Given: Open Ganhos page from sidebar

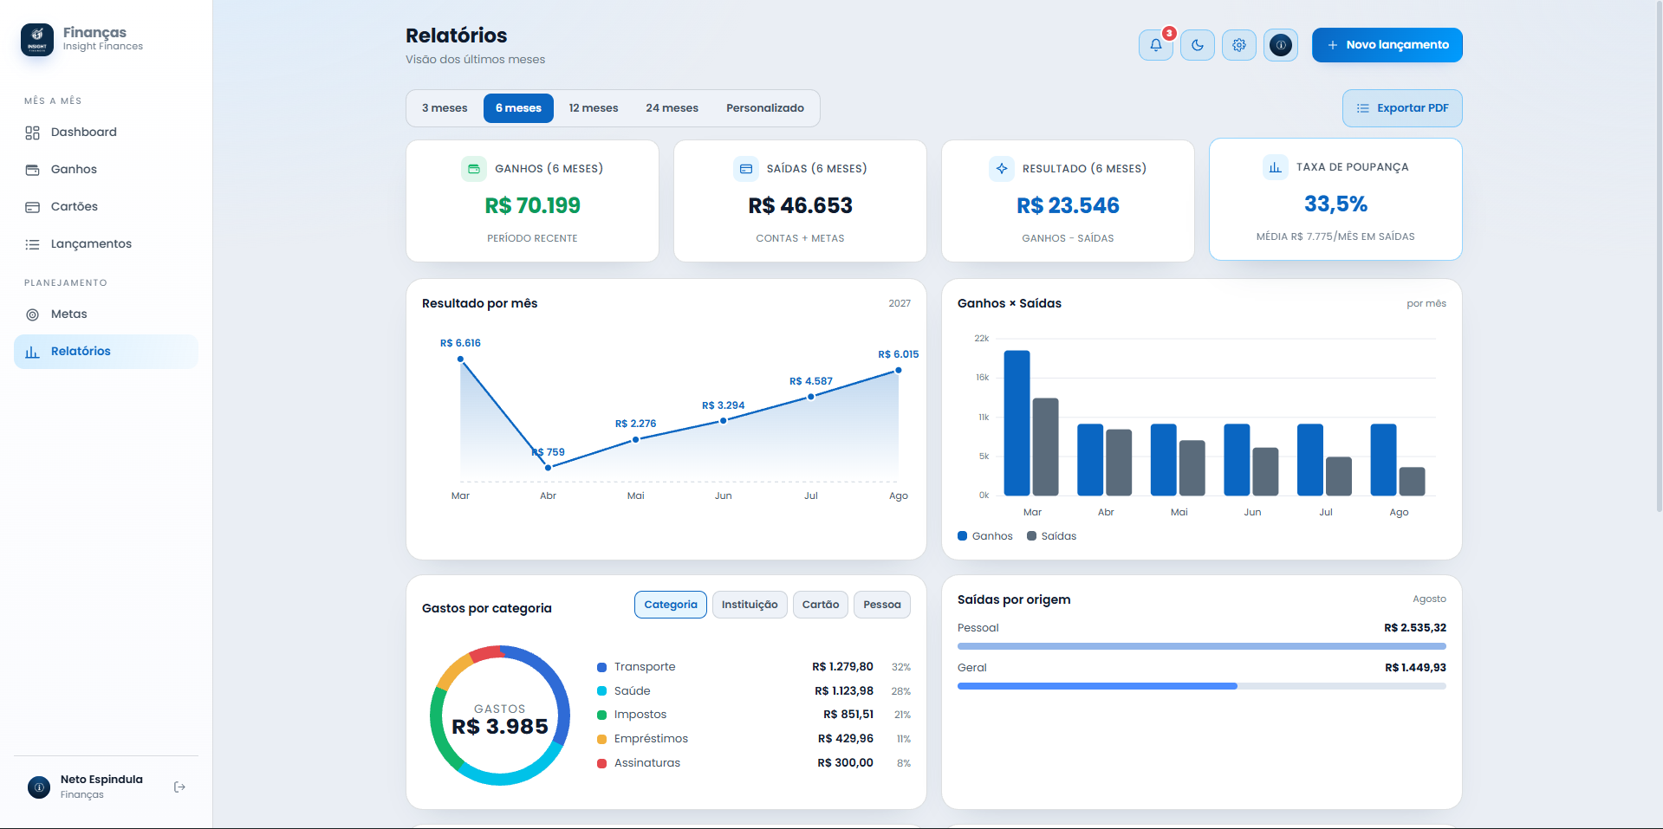Looking at the screenshot, I should 106,170.
